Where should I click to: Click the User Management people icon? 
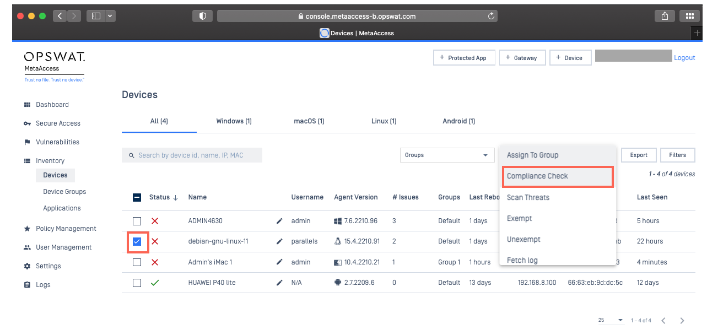pos(27,247)
